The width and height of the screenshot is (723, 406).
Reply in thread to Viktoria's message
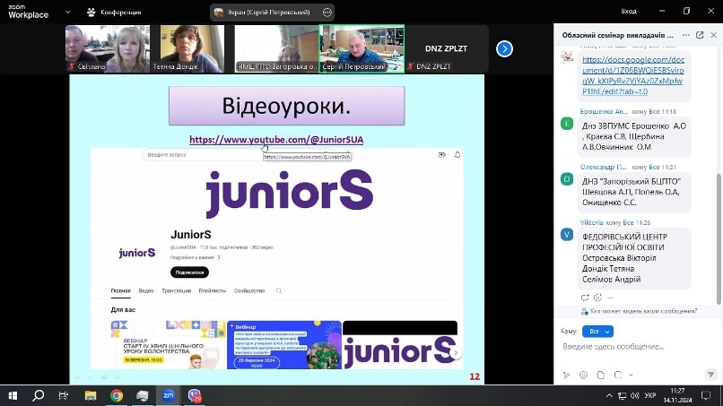tap(585, 298)
